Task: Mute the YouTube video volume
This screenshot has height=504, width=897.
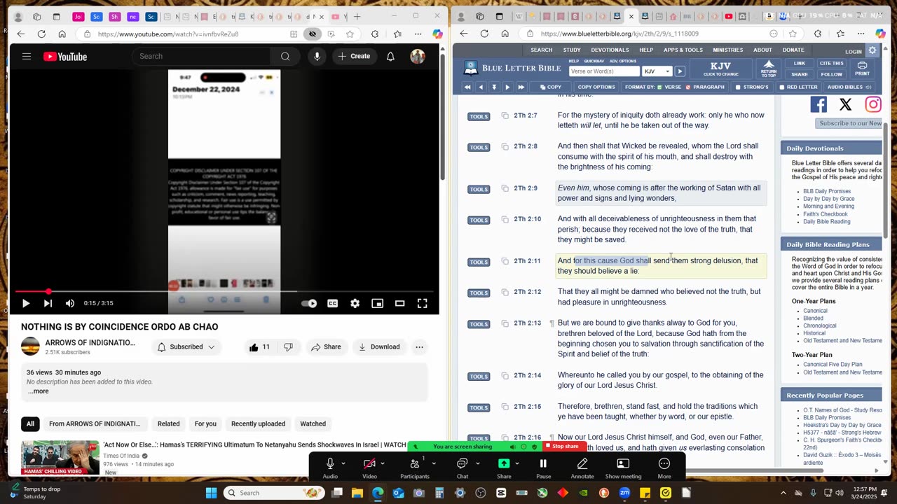Action: tap(70, 303)
